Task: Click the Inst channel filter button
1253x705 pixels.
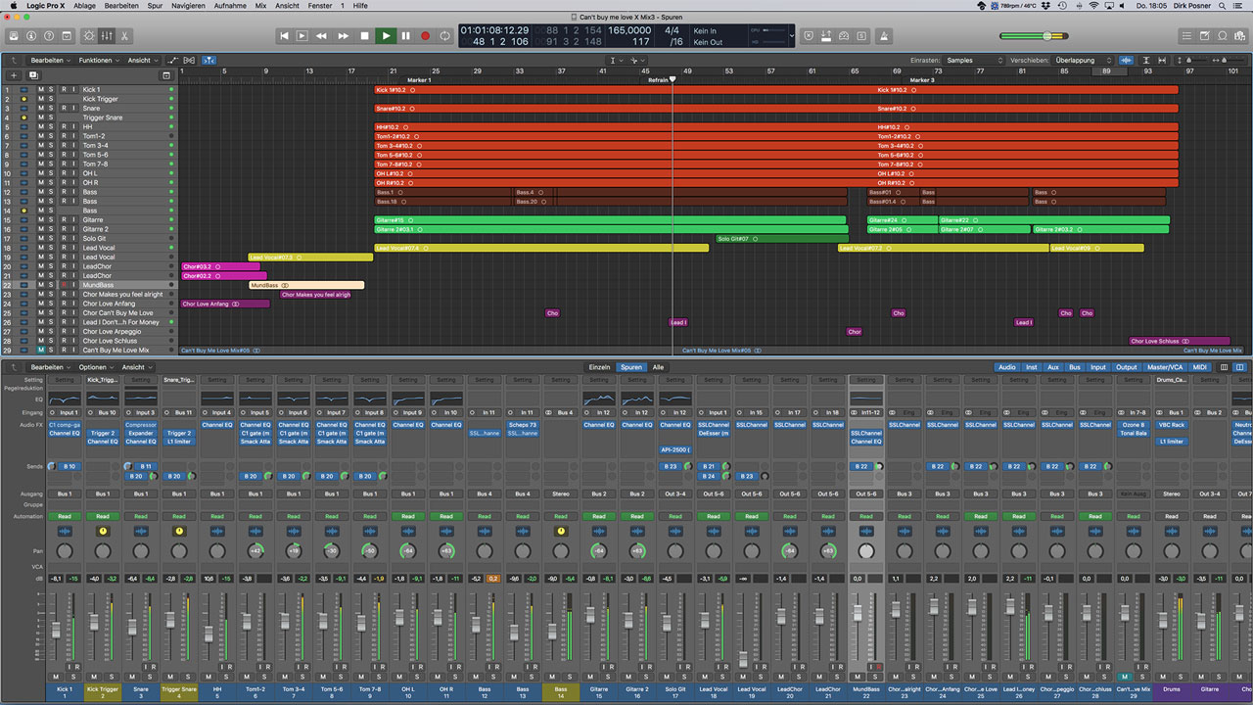Action: (1031, 367)
